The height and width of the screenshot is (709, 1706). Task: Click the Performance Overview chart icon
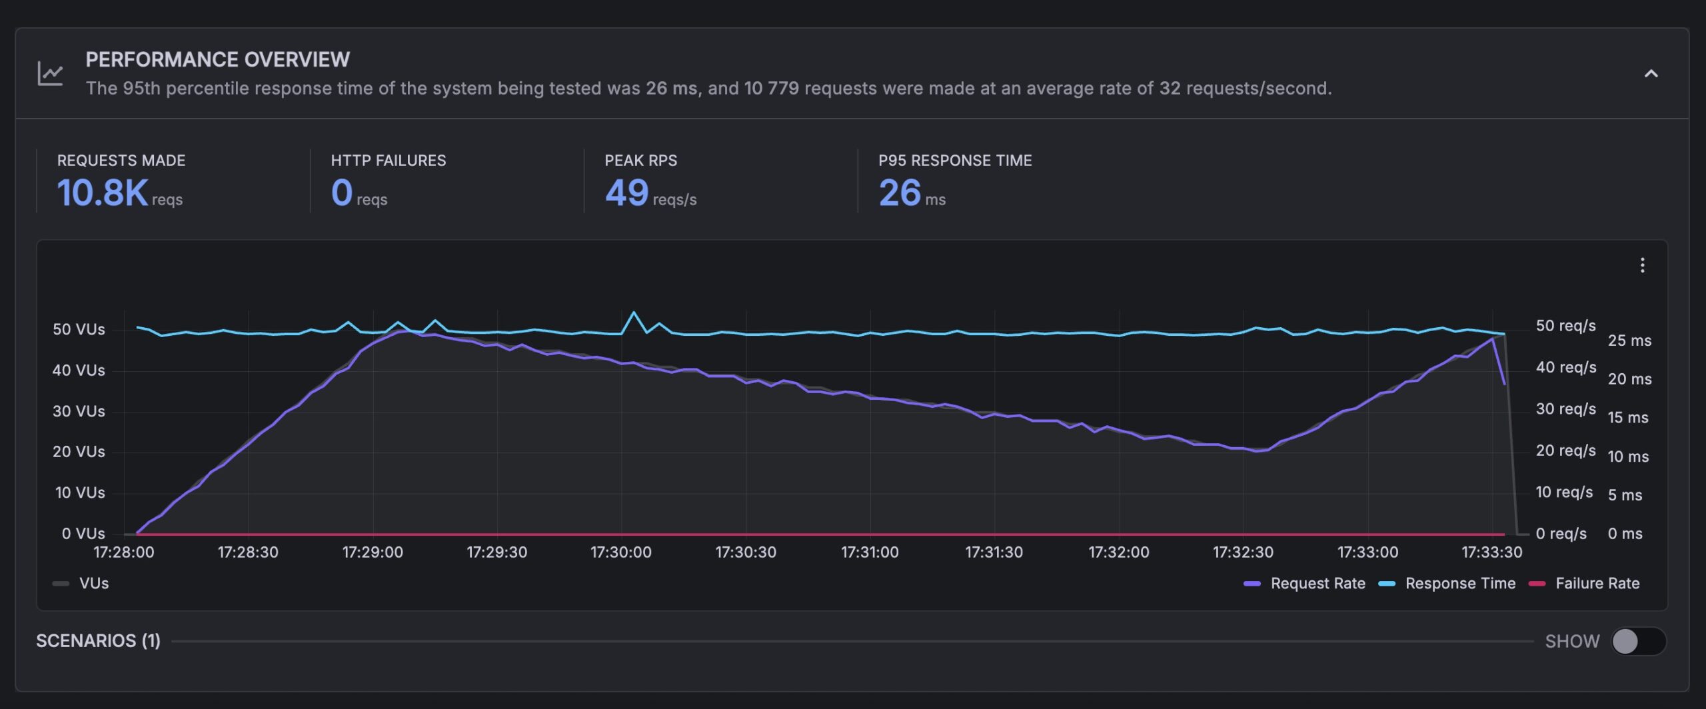(51, 73)
